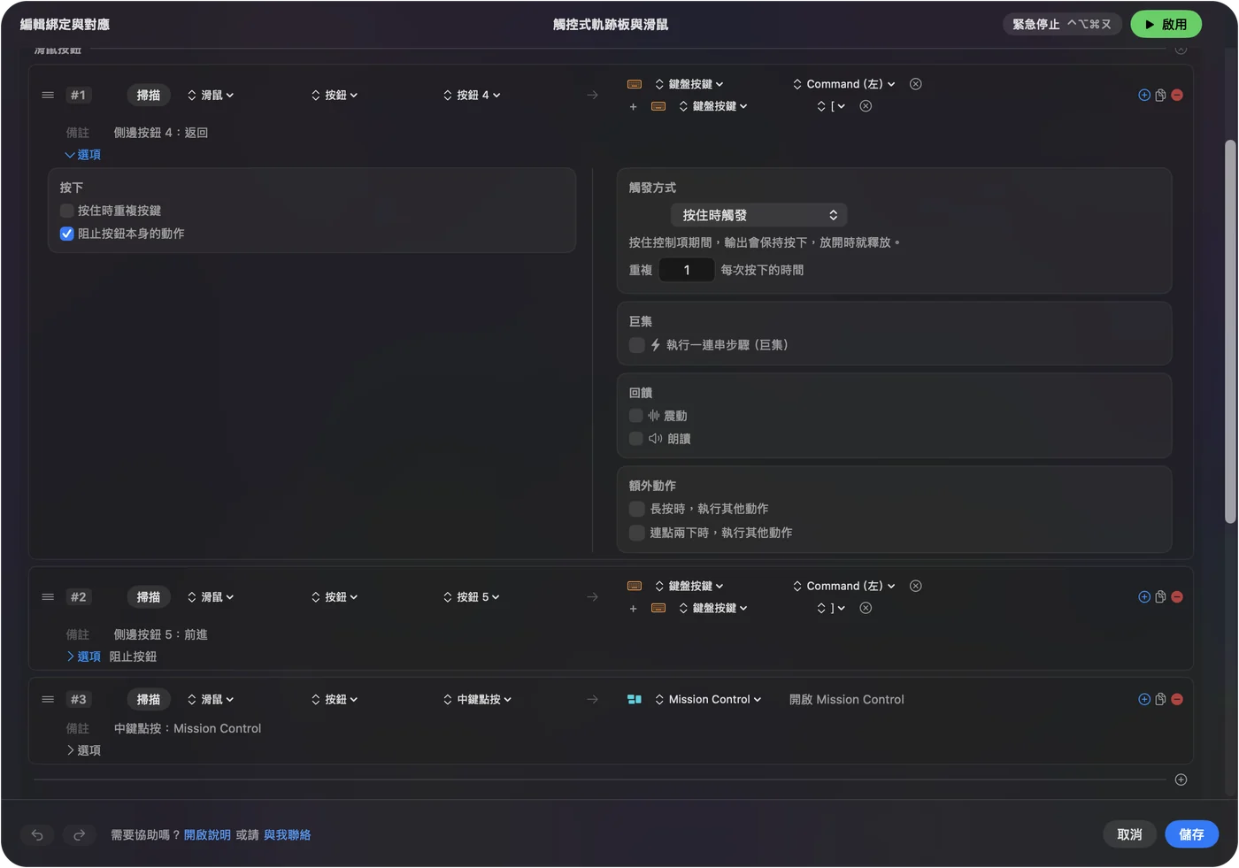The width and height of the screenshot is (1239, 868).
Task: Uncheck 阻止按鈕本身的動作
Action: point(66,234)
